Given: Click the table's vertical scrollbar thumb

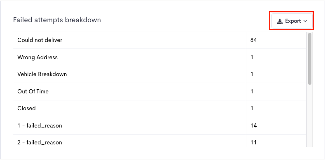Looking at the screenshot, I should click(x=310, y=59).
